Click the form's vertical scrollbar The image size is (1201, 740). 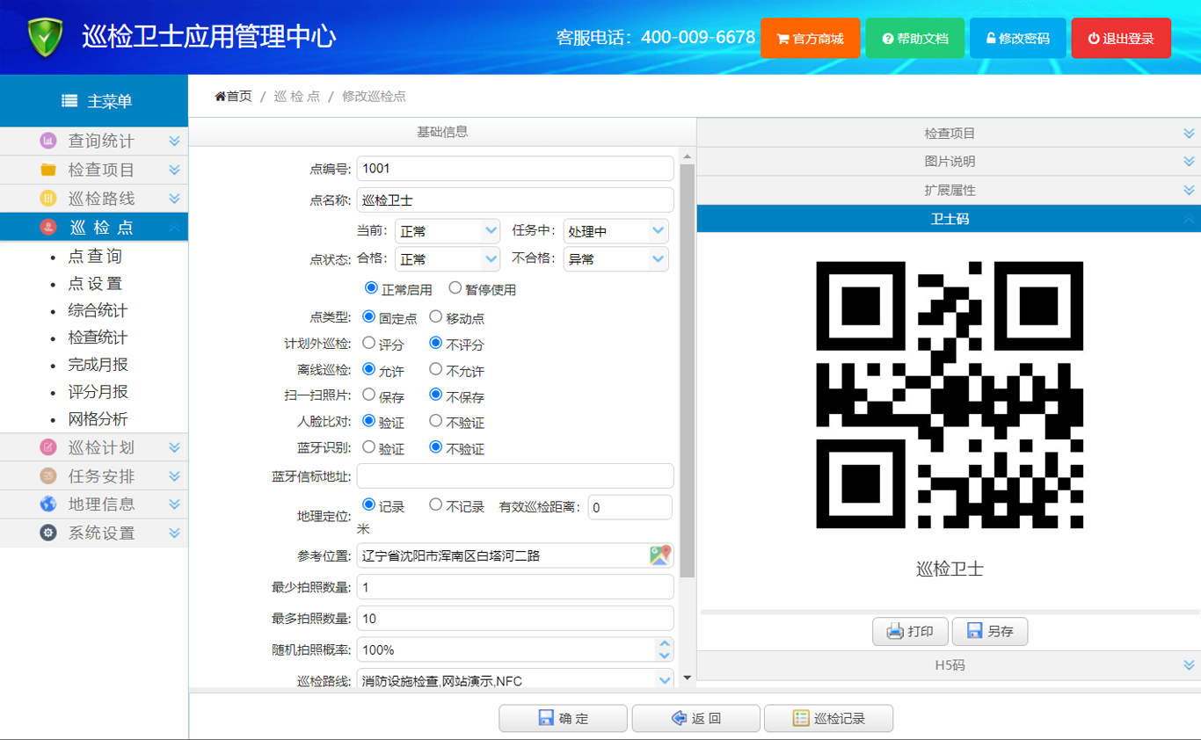(x=687, y=369)
